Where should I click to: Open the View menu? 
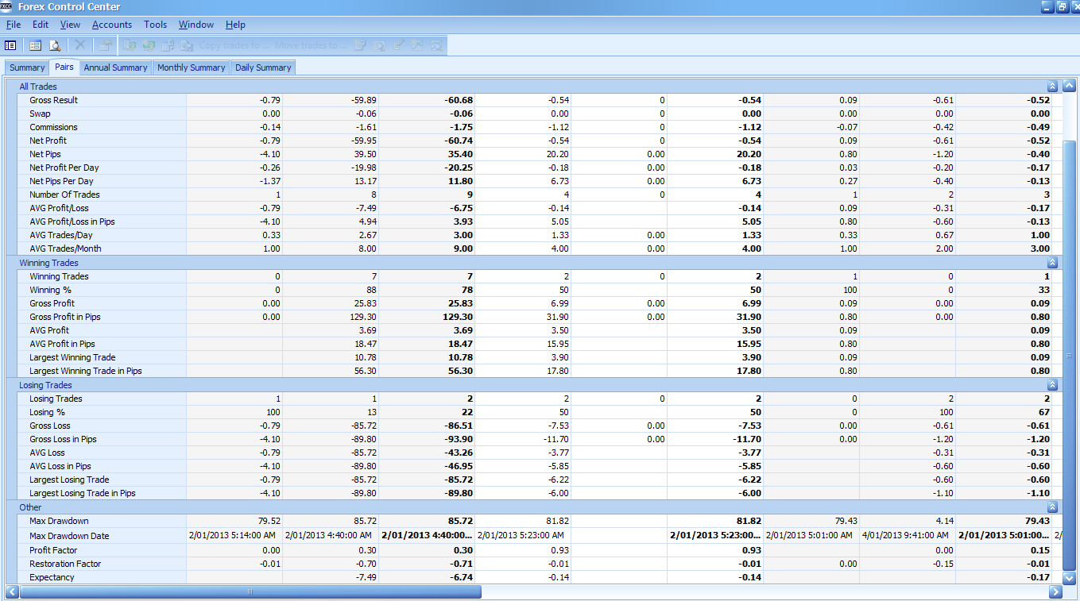point(70,25)
